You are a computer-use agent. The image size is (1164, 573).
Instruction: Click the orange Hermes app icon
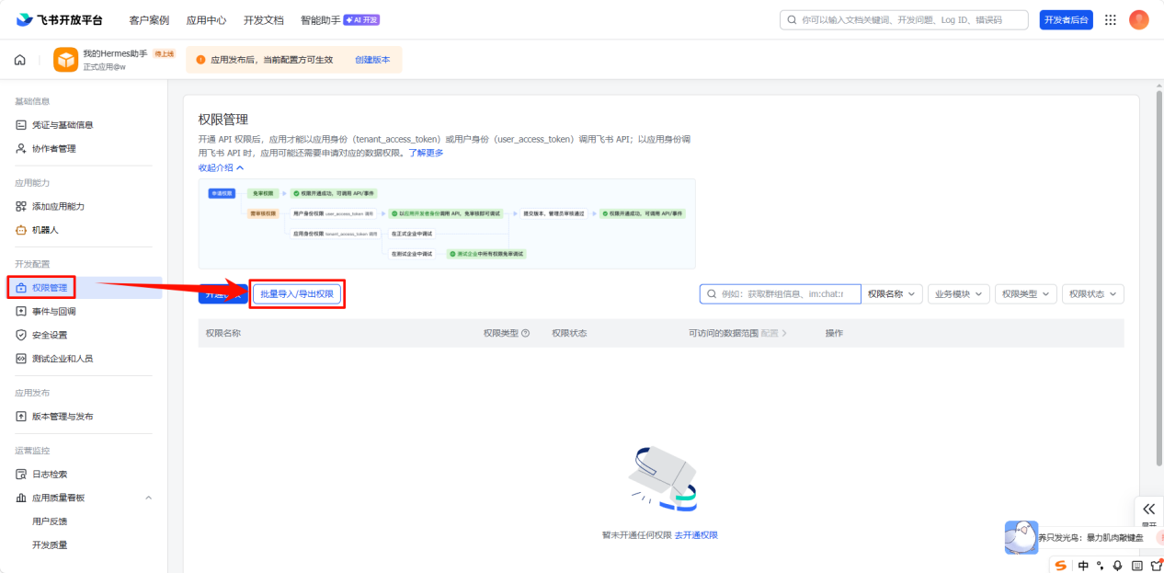[x=65, y=60]
